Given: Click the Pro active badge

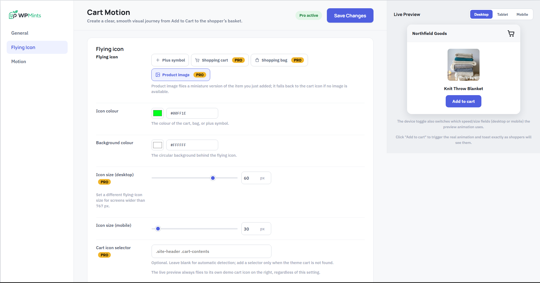Looking at the screenshot, I should pos(308,15).
